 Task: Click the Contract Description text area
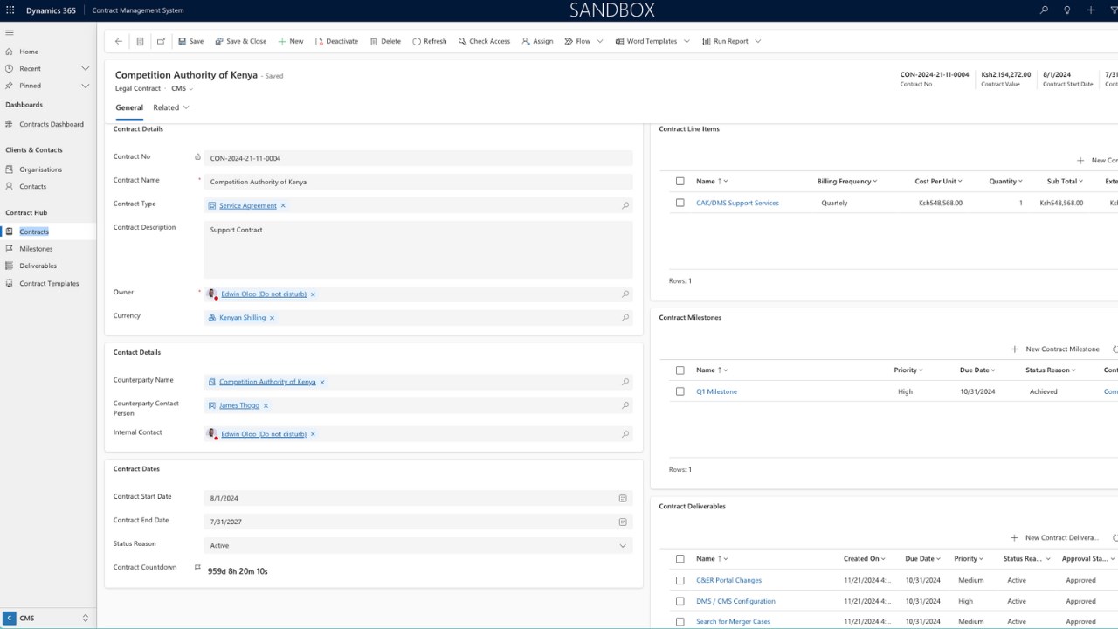point(418,250)
